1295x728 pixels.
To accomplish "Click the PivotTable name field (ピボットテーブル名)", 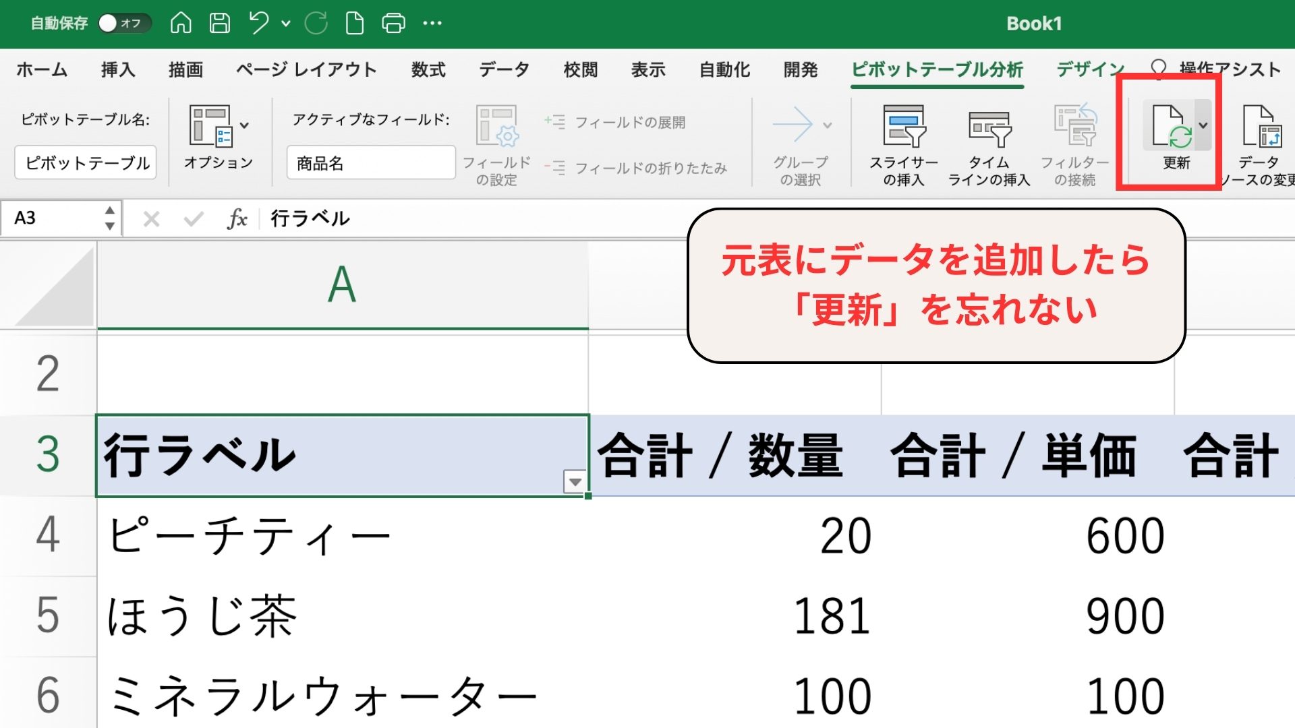I will [86, 162].
